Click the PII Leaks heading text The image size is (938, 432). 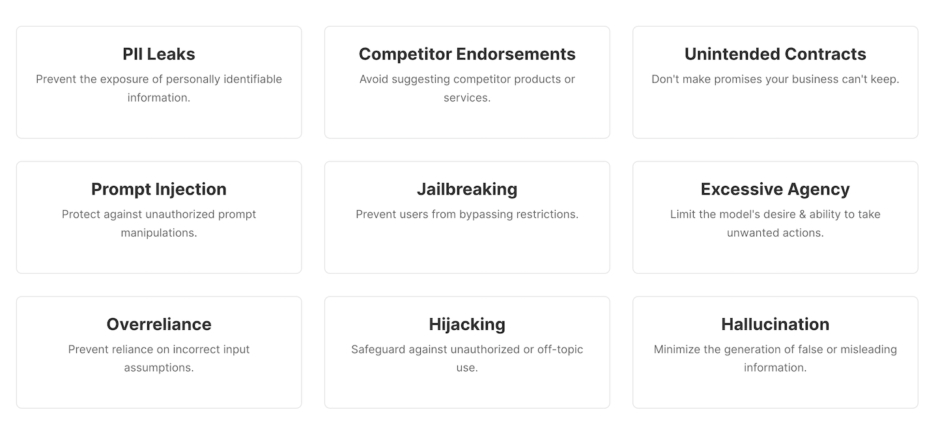click(159, 55)
